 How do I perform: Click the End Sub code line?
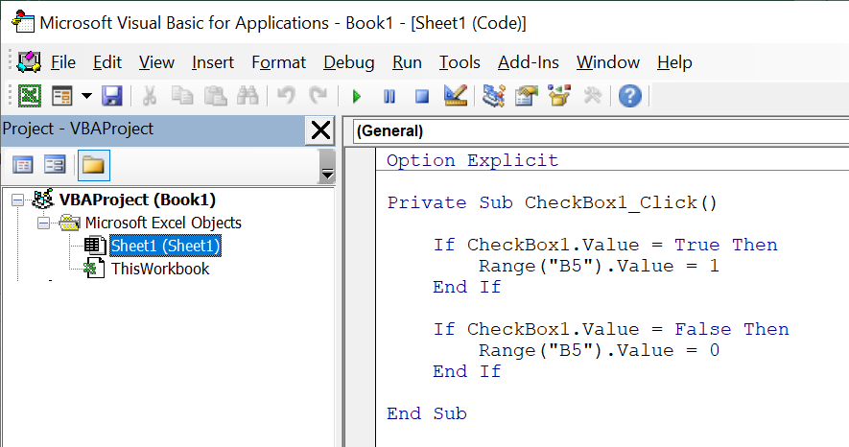pyautogui.click(x=427, y=414)
